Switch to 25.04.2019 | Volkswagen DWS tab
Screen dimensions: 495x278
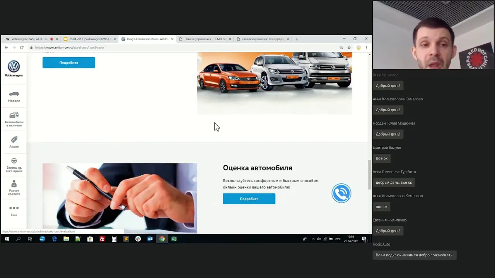[x=90, y=39]
